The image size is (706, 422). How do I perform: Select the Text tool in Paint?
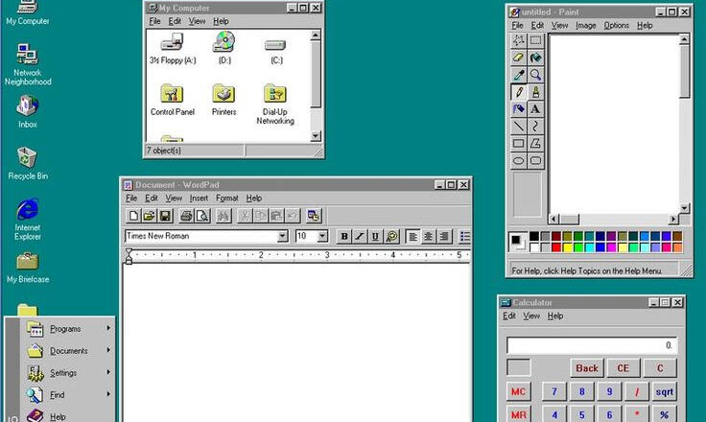coord(535,109)
